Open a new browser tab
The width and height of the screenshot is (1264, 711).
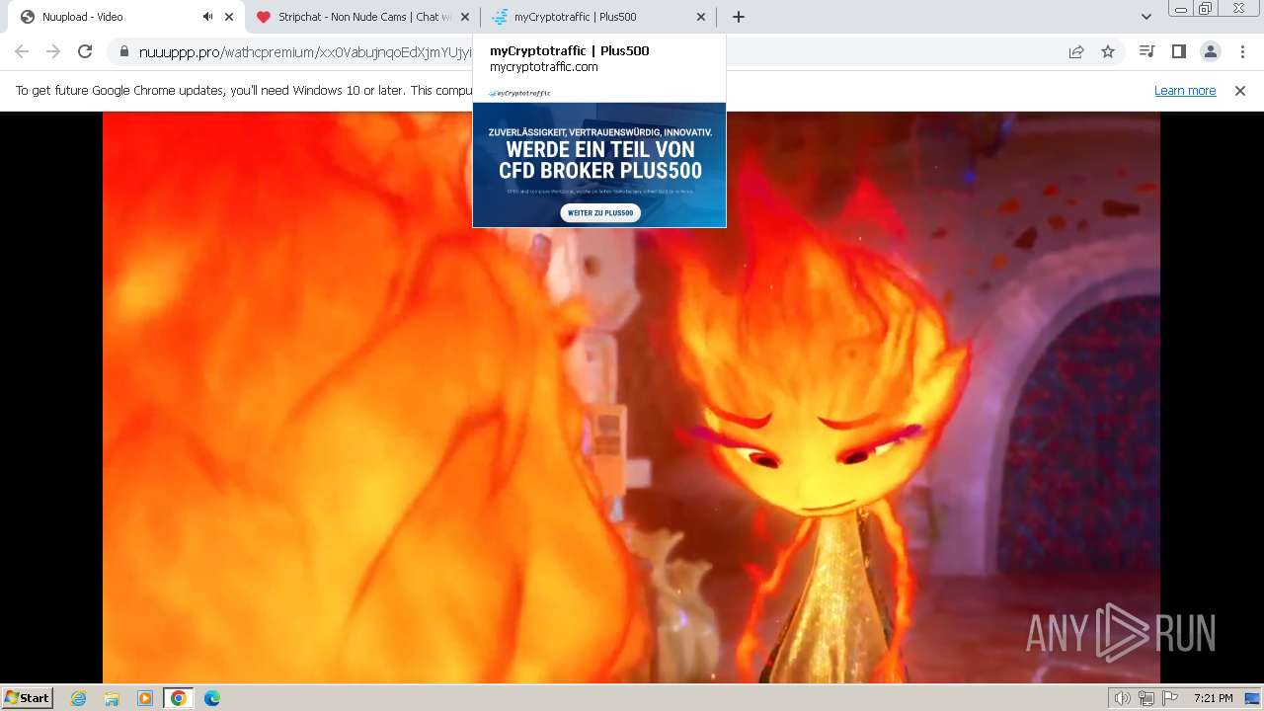pyautogui.click(x=739, y=17)
